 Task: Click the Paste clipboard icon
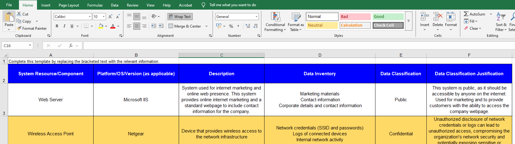click(9, 17)
